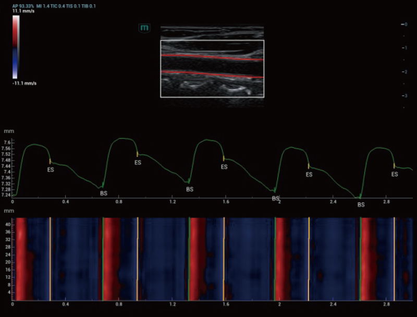417x317 pixels.
Task: Click the TIS 0.1 soft tissue index
Action: 73,7
